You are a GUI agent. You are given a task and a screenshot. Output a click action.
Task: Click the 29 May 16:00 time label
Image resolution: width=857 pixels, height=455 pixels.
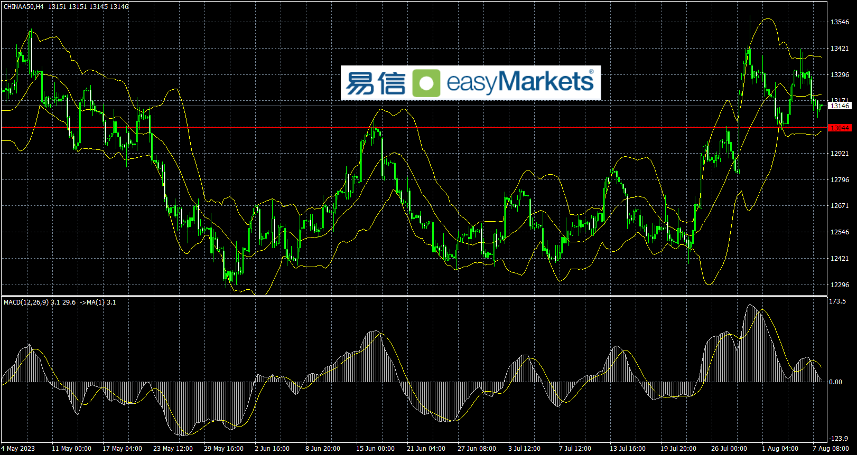(223, 449)
